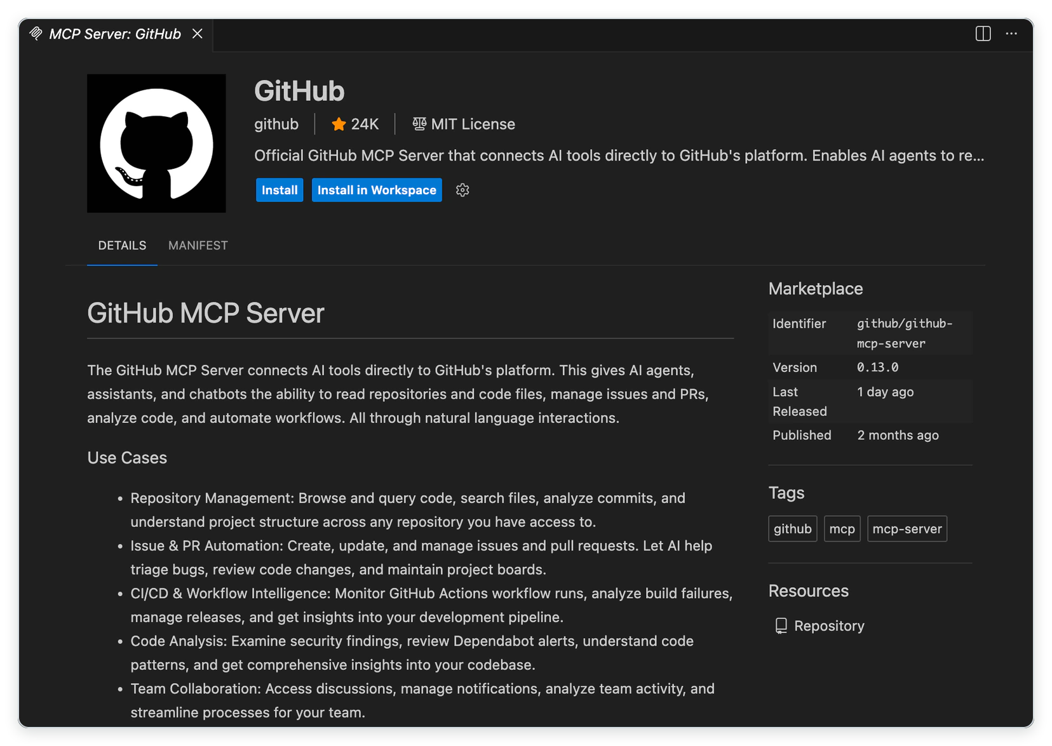Click the manage gear icon beside Install in Workspace
This screenshot has width=1052, height=746.
(x=462, y=190)
